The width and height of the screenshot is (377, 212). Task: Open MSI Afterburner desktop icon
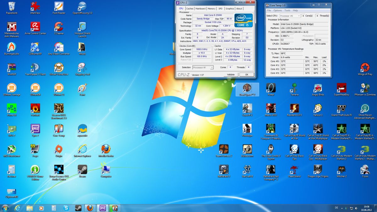(x=12, y=151)
